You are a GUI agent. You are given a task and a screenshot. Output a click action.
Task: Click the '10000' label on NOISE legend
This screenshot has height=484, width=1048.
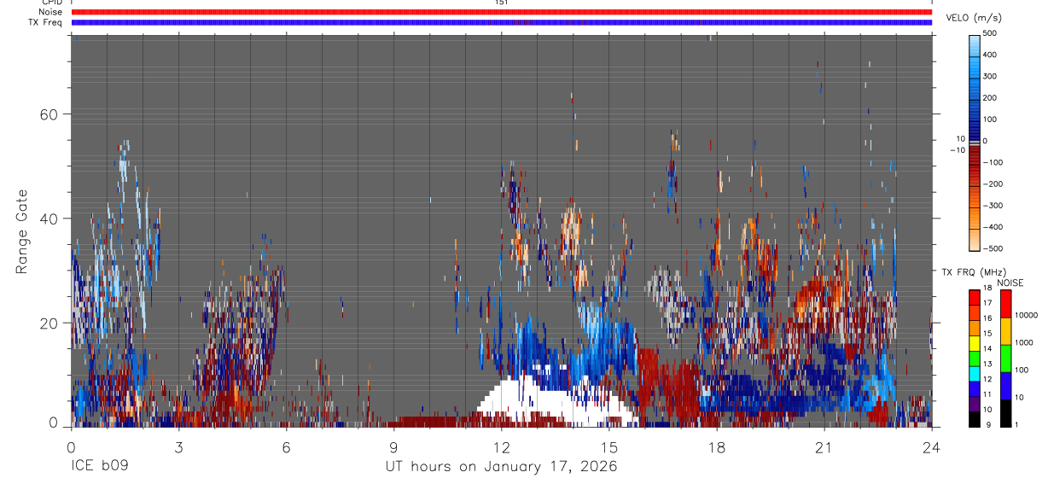coord(1025,316)
